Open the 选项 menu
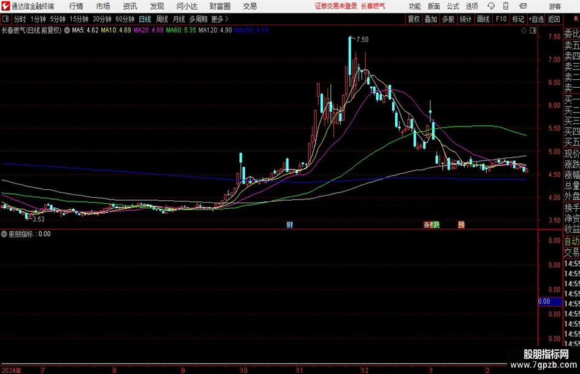580x374 pixels. (x=472, y=6)
